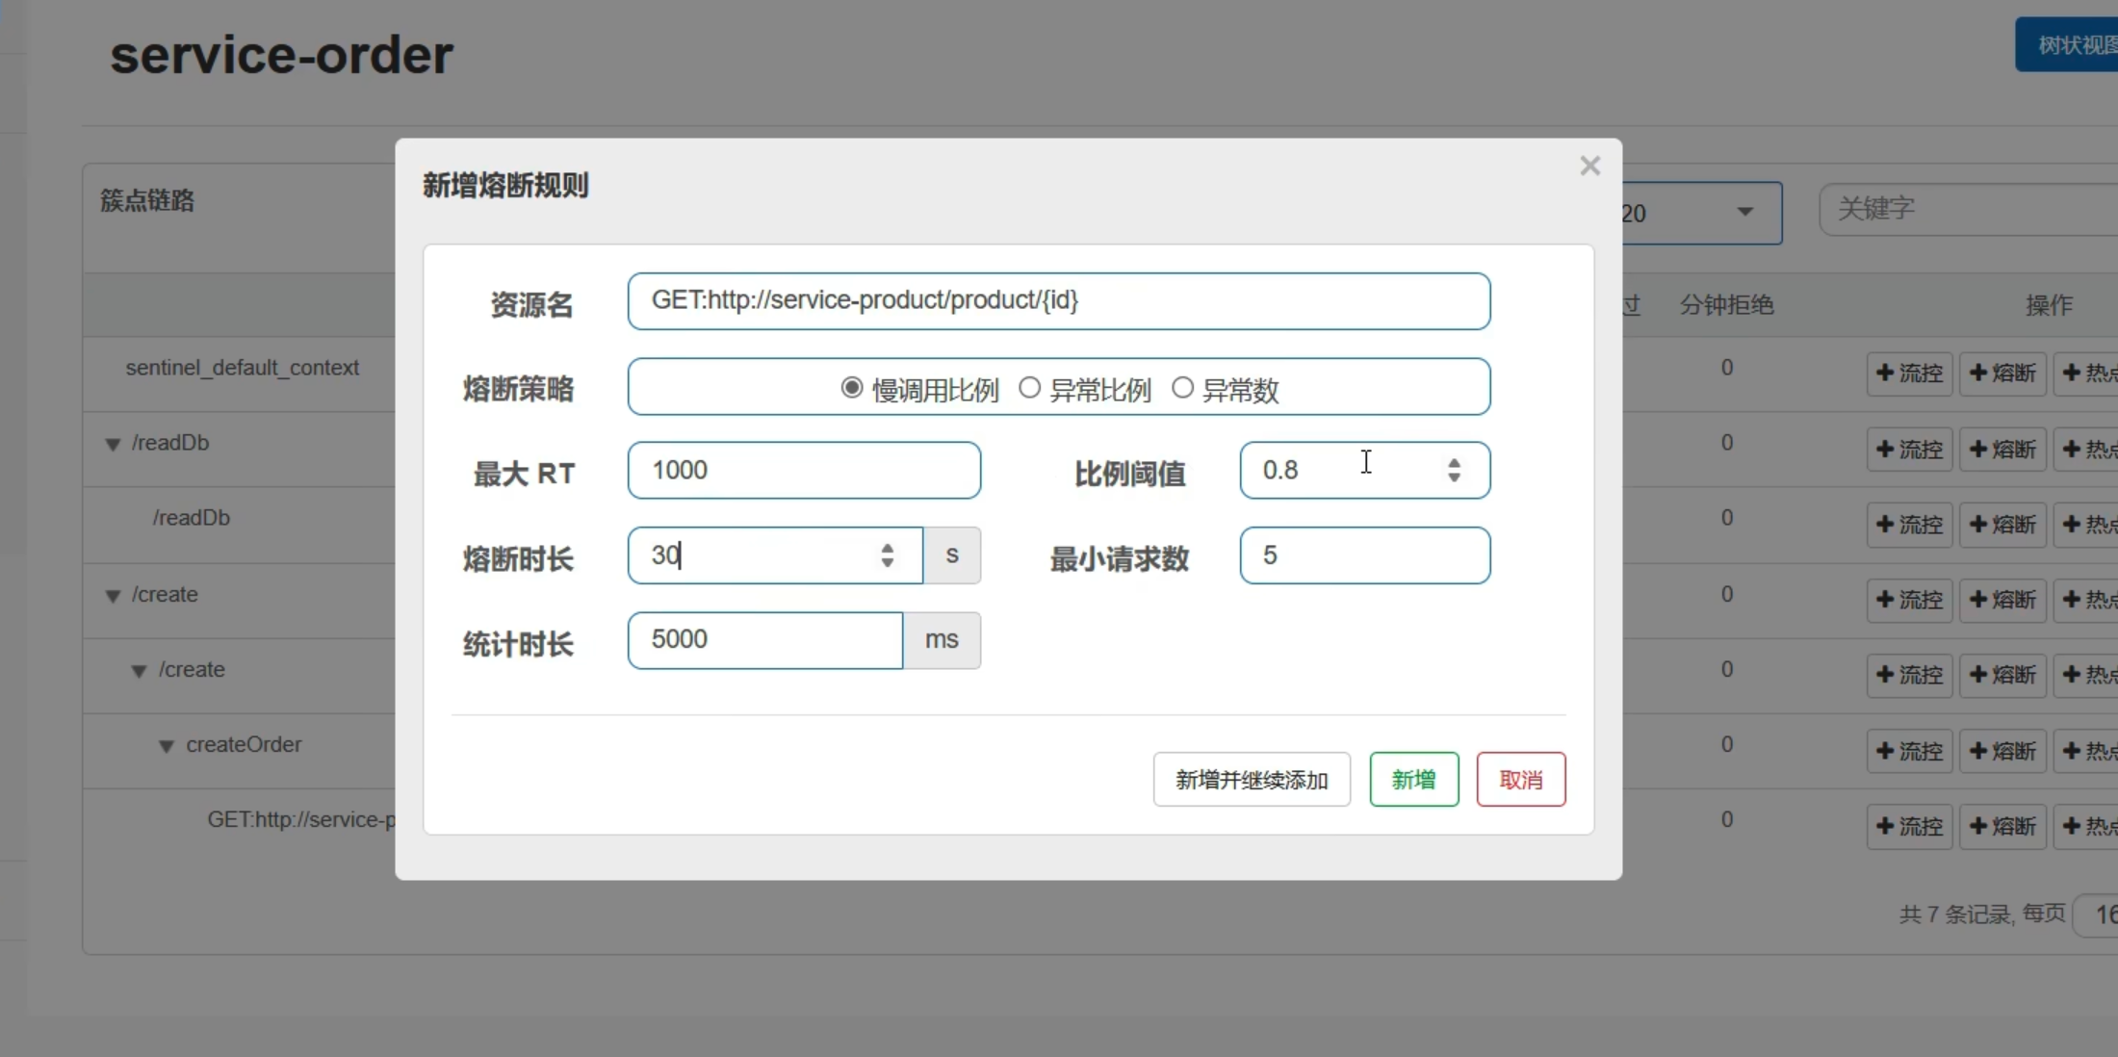Click the 熔断时长 spinner arrows
The height and width of the screenshot is (1057, 2118).
pos(887,555)
